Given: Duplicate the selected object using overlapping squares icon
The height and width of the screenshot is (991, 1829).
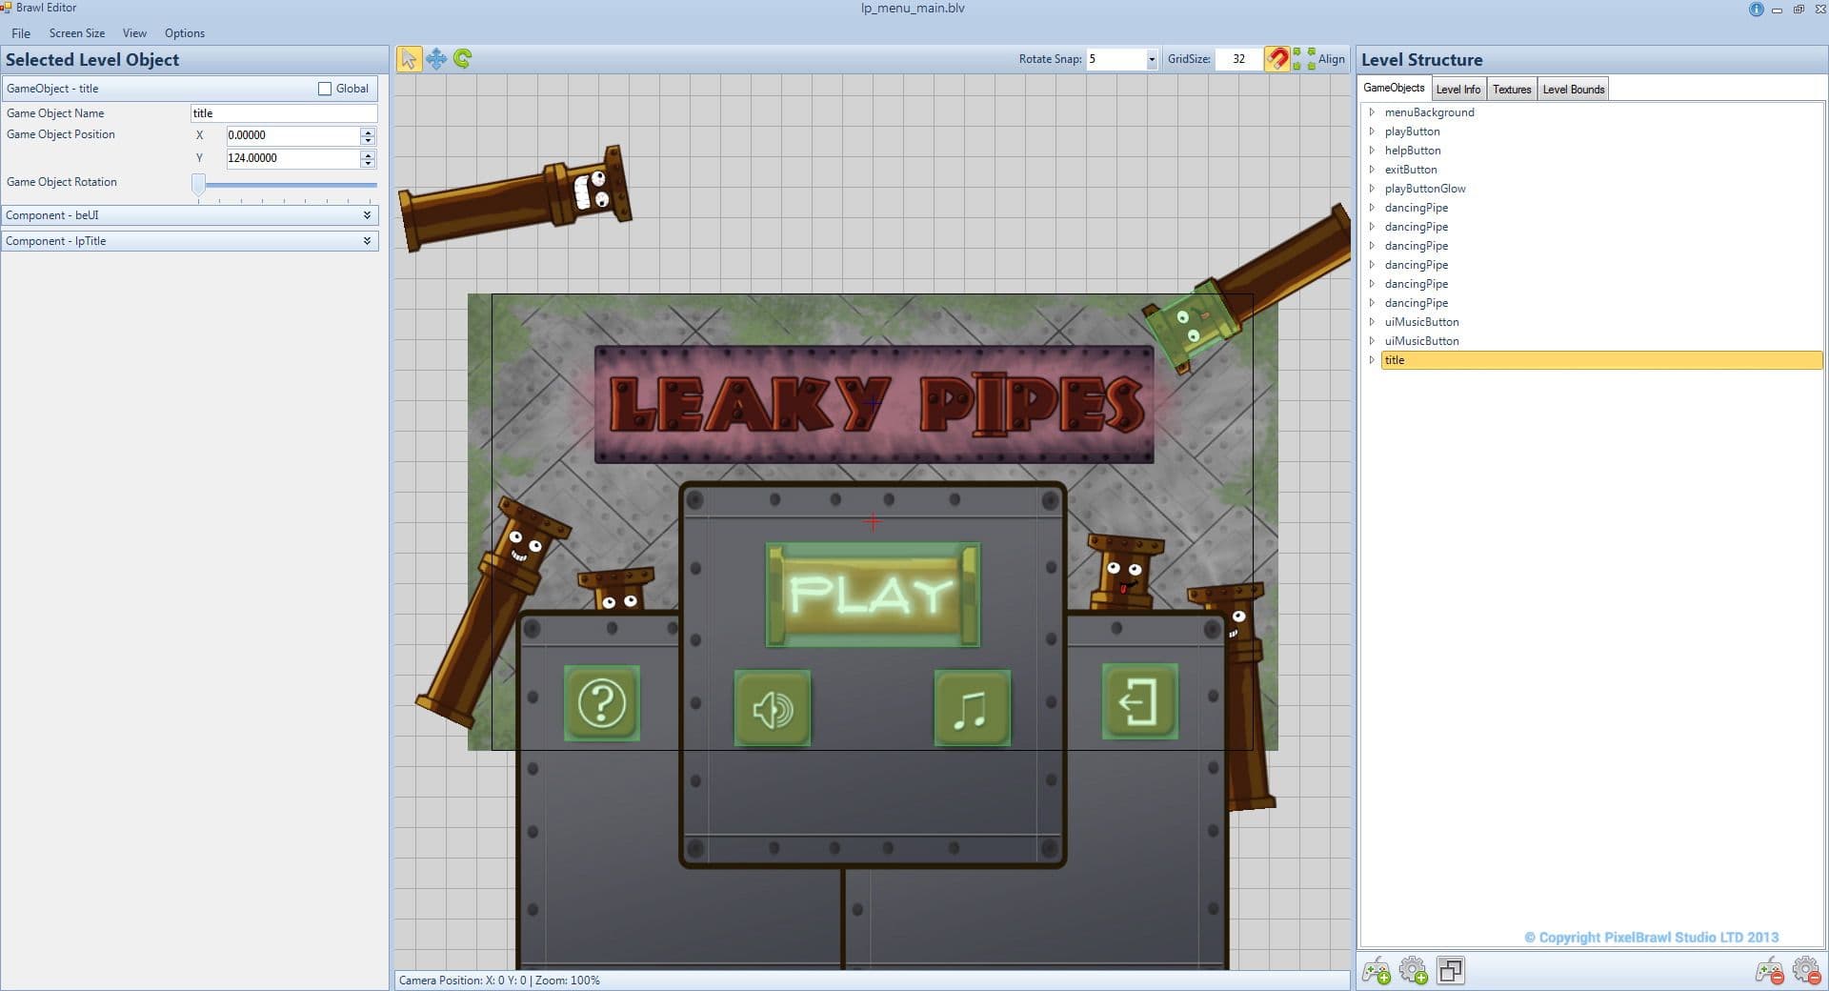Looking at the screenshot, I should click(x=1451, y=971).
